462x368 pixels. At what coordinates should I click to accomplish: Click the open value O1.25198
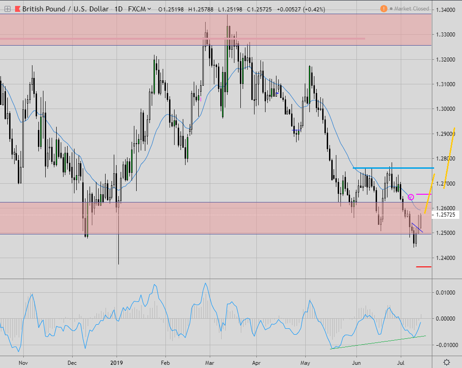(x=171, y=10)
